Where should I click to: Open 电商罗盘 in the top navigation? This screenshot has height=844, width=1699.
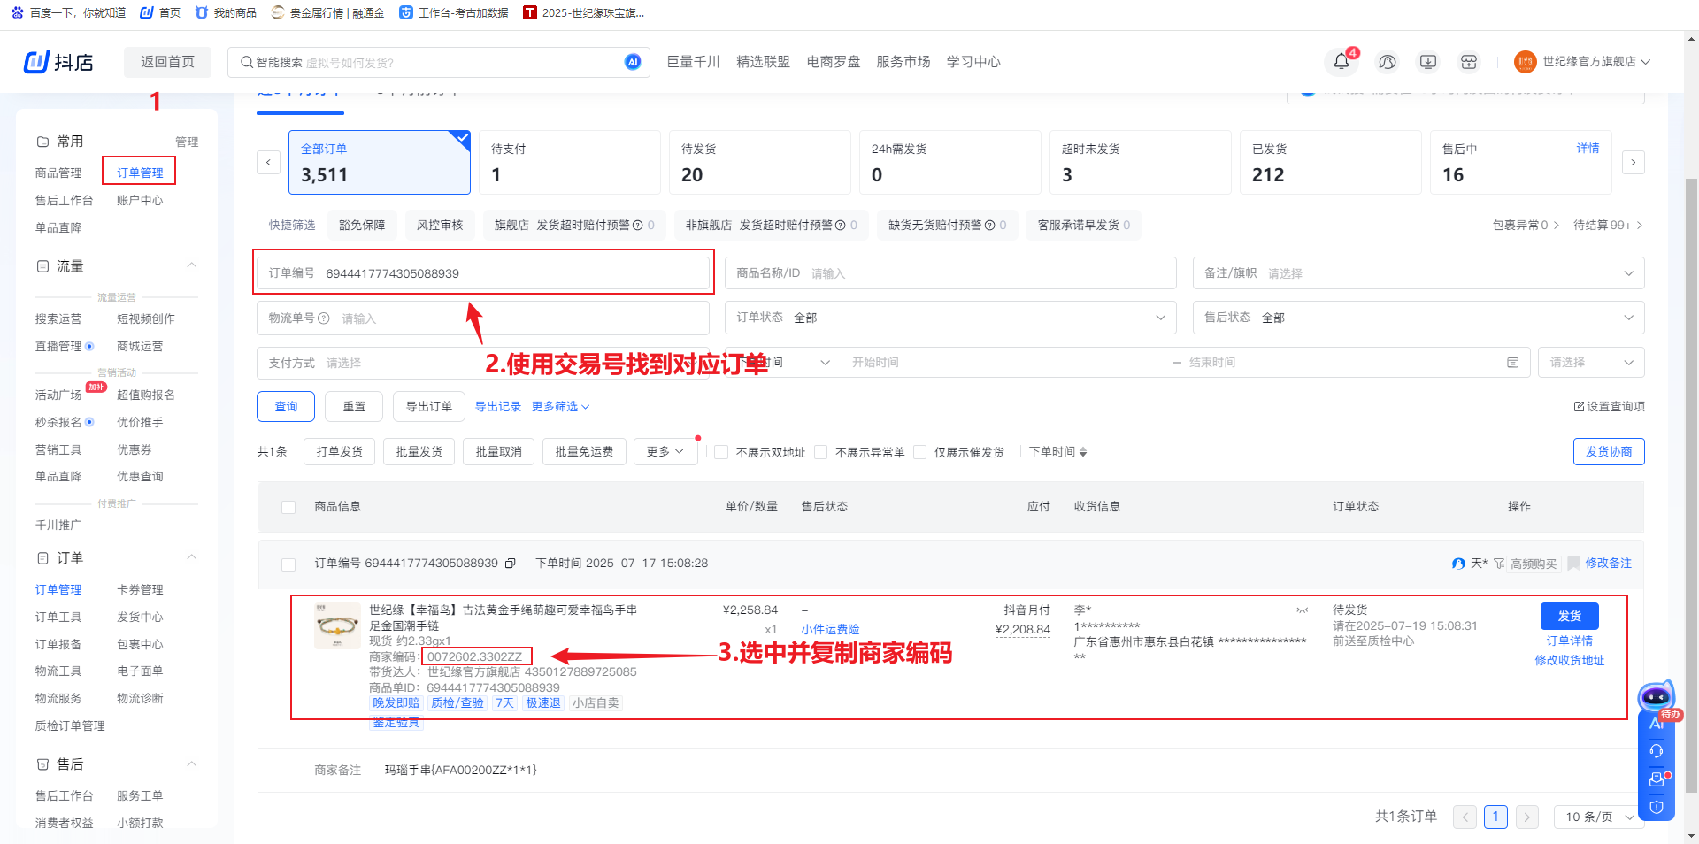[x=833, y=62]
